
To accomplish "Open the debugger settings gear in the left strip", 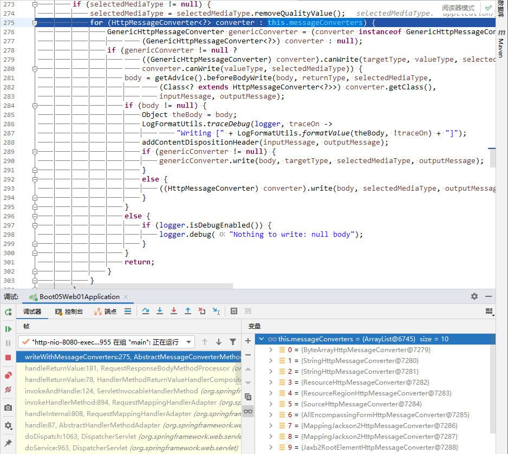I will pos(8,425).
